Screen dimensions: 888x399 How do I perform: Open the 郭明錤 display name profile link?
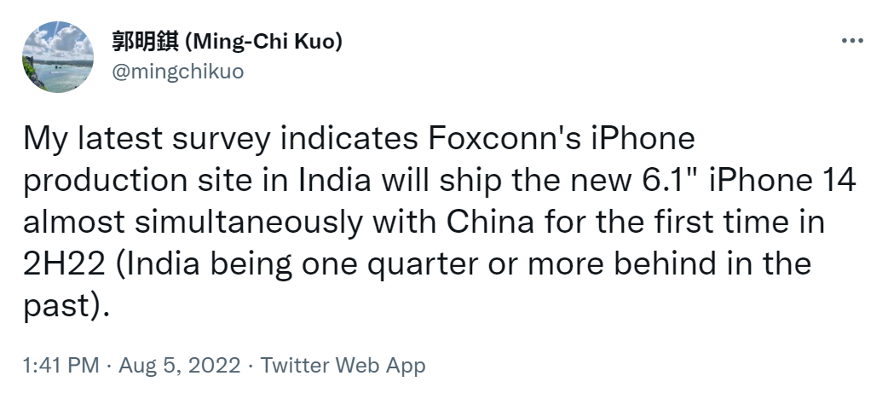point(145,42)
